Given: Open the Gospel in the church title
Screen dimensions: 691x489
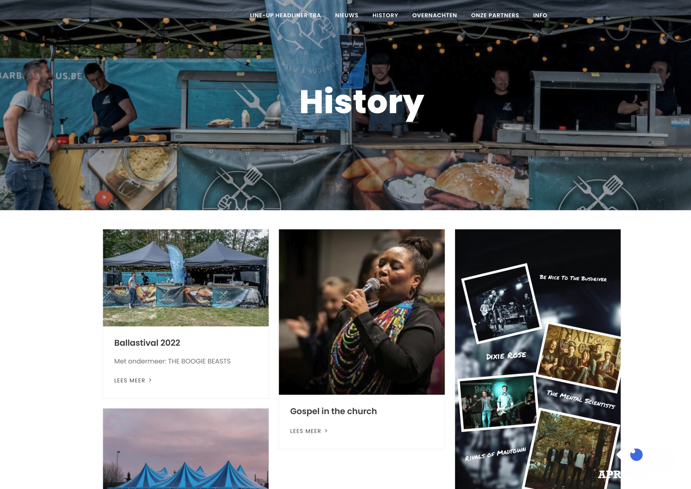Looking at the screenshot, I should pos(333,411).
